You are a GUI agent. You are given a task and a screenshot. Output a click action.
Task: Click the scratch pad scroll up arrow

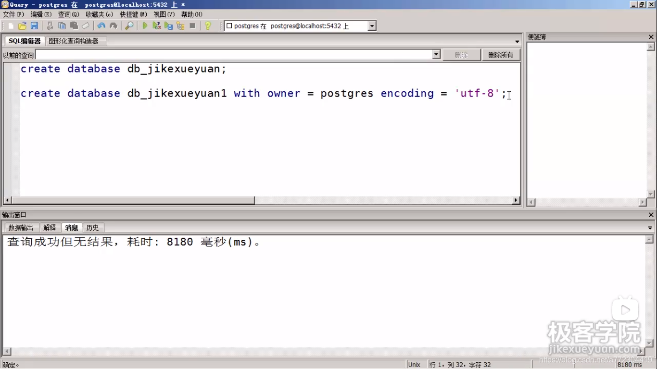651,47
